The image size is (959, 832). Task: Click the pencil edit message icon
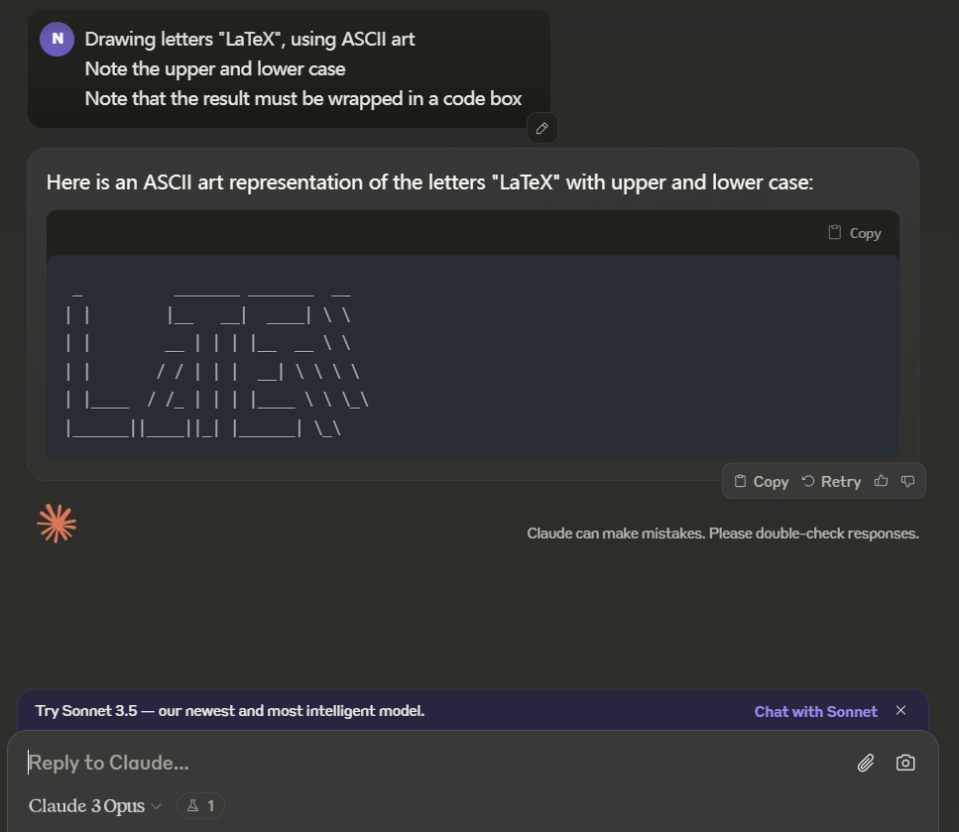(541, 129)
